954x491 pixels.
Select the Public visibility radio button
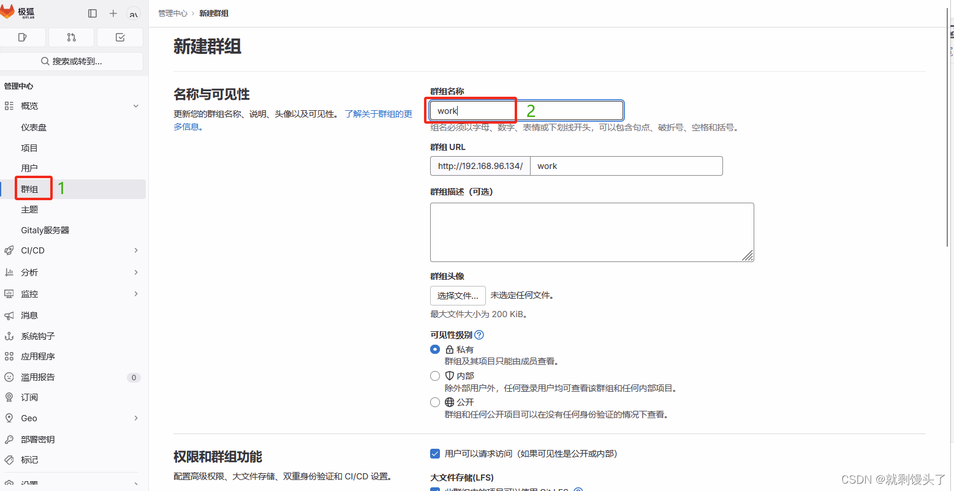point(435,402)
